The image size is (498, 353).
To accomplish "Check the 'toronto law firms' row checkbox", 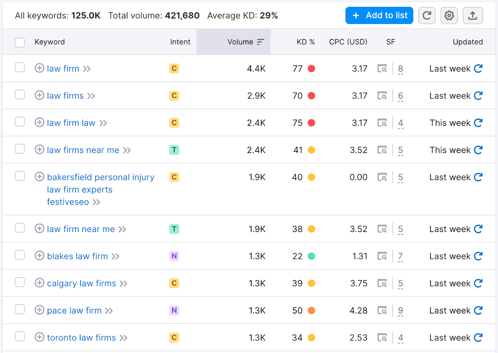I will 20,337.
